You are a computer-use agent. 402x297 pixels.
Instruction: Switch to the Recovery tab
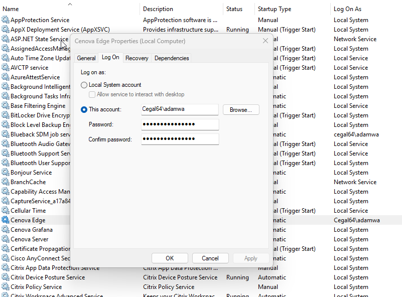click(x=137, y=58)
